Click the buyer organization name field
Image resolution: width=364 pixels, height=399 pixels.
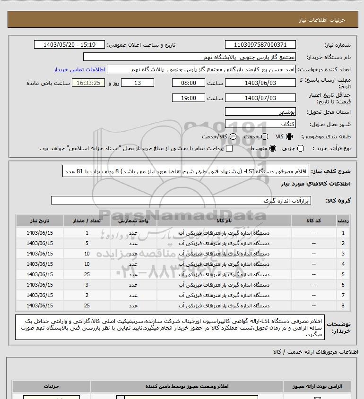click(x=190, y=57)
